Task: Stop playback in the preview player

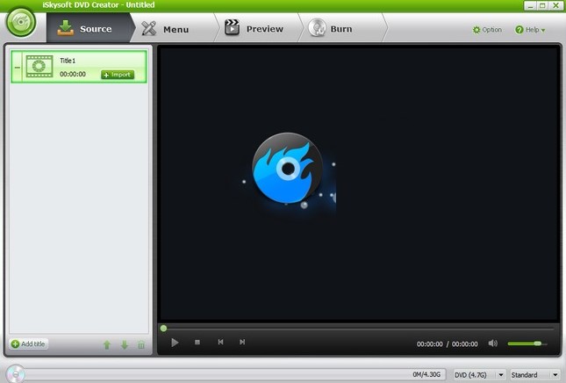Action: point(197,342)
